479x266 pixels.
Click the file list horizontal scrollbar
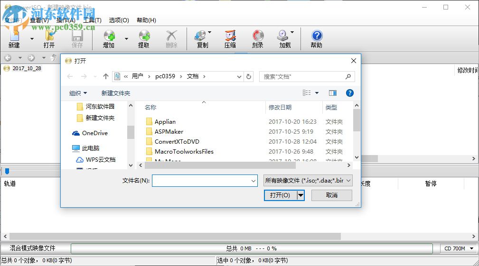220,165
